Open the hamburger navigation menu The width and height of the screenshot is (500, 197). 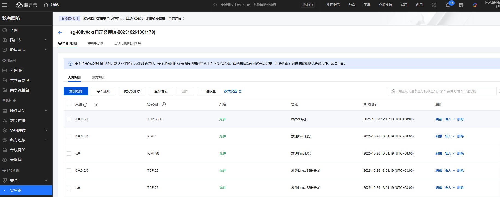tap(5, 5)
